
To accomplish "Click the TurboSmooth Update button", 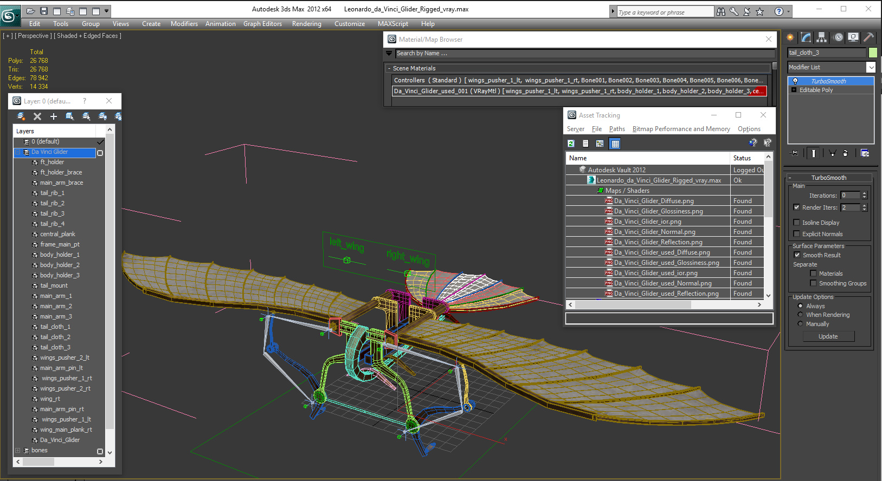I will (828, 336).
